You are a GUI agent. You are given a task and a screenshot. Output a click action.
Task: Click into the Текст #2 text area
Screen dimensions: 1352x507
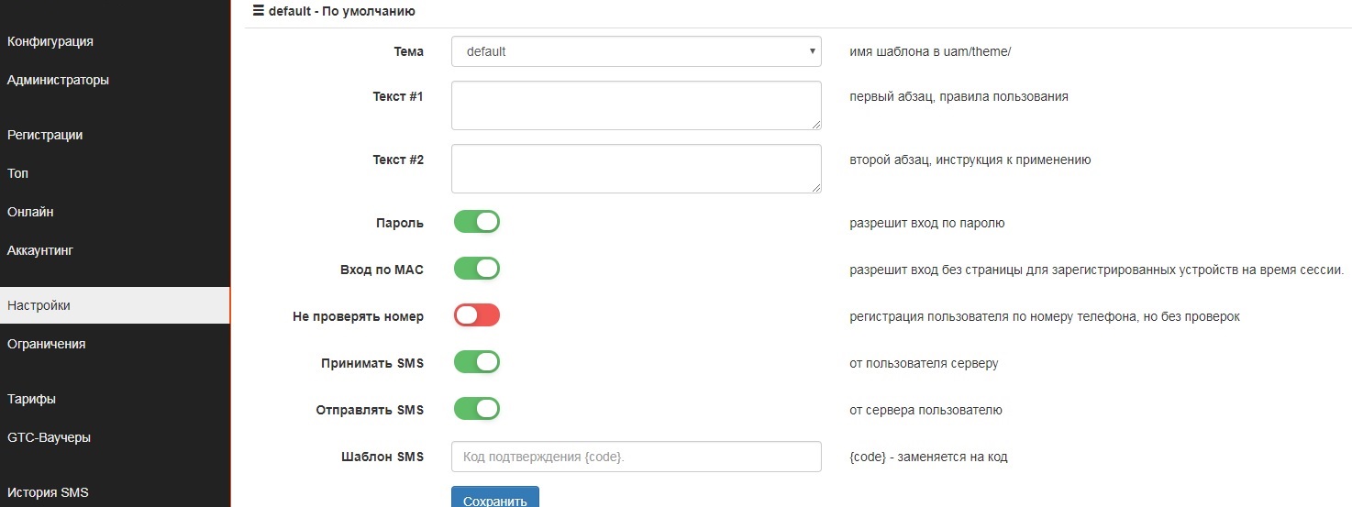[x=636, y=169]
